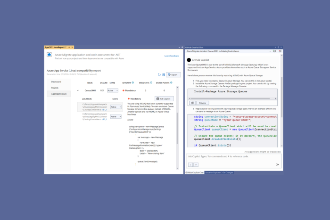Switch to the Git Changes tab
The image size is (330, 220).
tap(228, 172)
